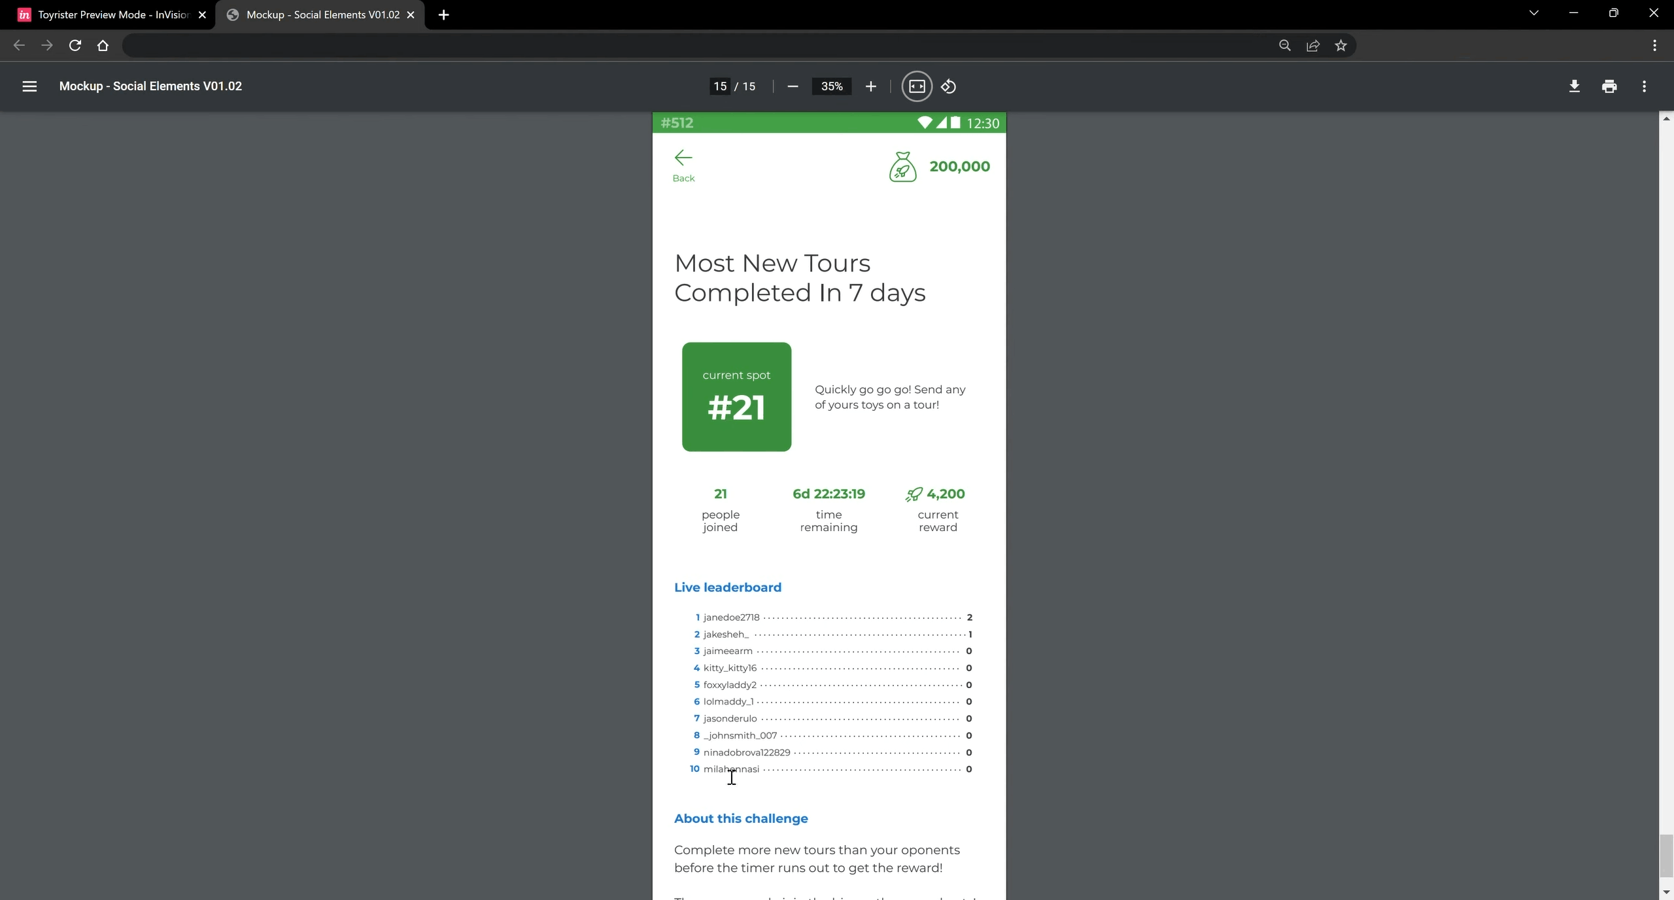Open the Chrome three-dot menu
Screen dimensions: 1674x900
click(1654, 45)
